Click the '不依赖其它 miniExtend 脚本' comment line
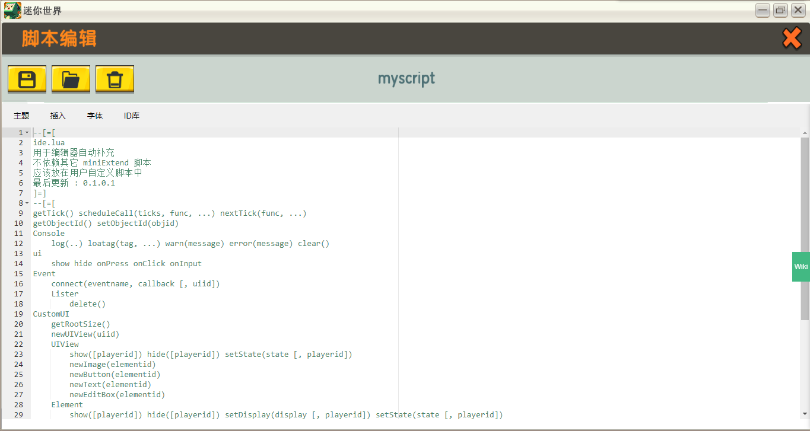 92,163
